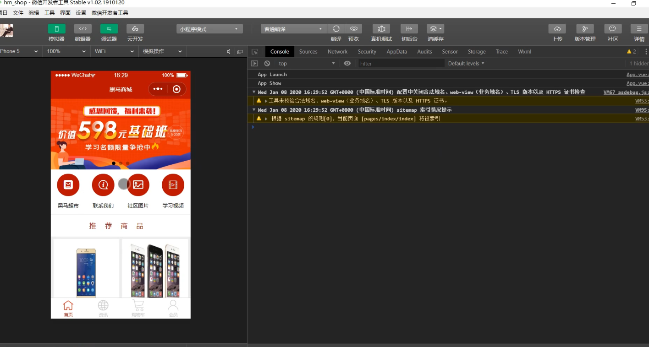Switch to the Sources tab
Viewport: 649px width, 347px height.
point(308,52)
